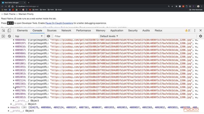Click the 4092894 object key
This screenshot has width=204, height=114.
pyautogui.click(x=20, y=94)
